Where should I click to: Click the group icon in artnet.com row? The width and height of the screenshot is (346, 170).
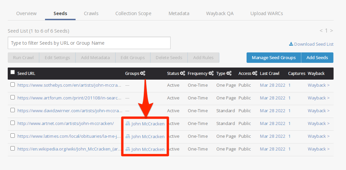(x=128, y=124)
